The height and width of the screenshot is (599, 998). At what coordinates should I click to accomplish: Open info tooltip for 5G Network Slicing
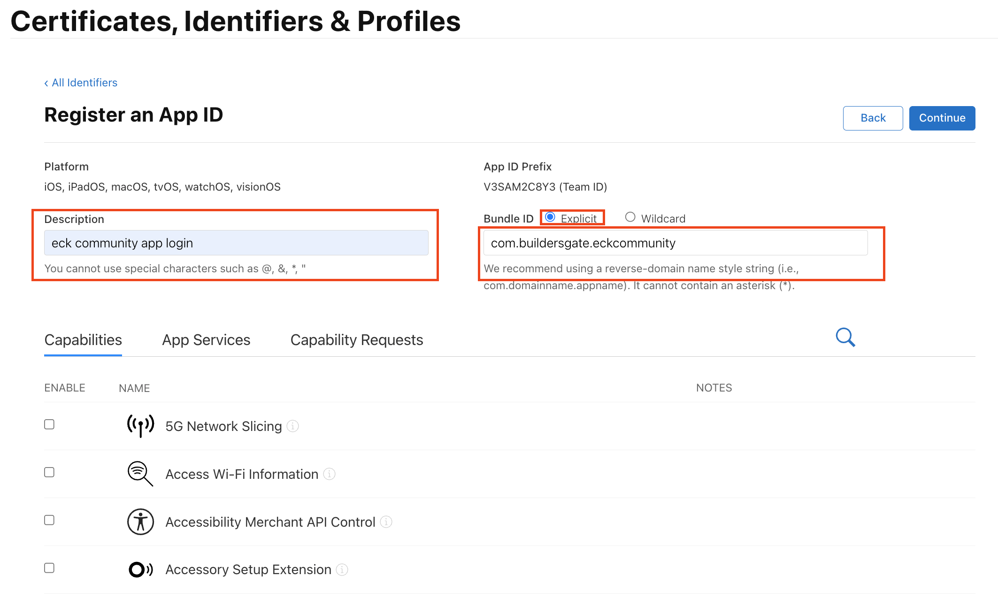click(292, 426)
